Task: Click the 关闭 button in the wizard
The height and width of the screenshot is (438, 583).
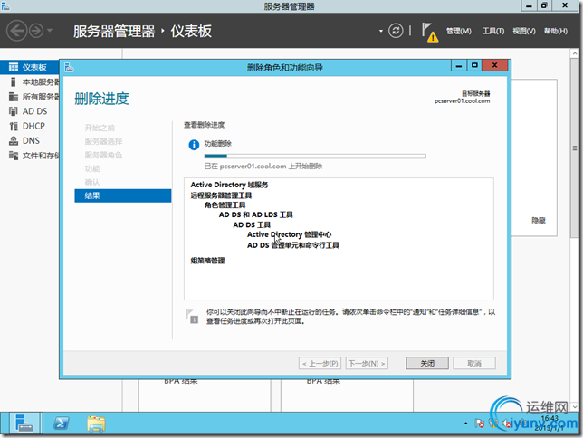Action: tap(427, 363)
